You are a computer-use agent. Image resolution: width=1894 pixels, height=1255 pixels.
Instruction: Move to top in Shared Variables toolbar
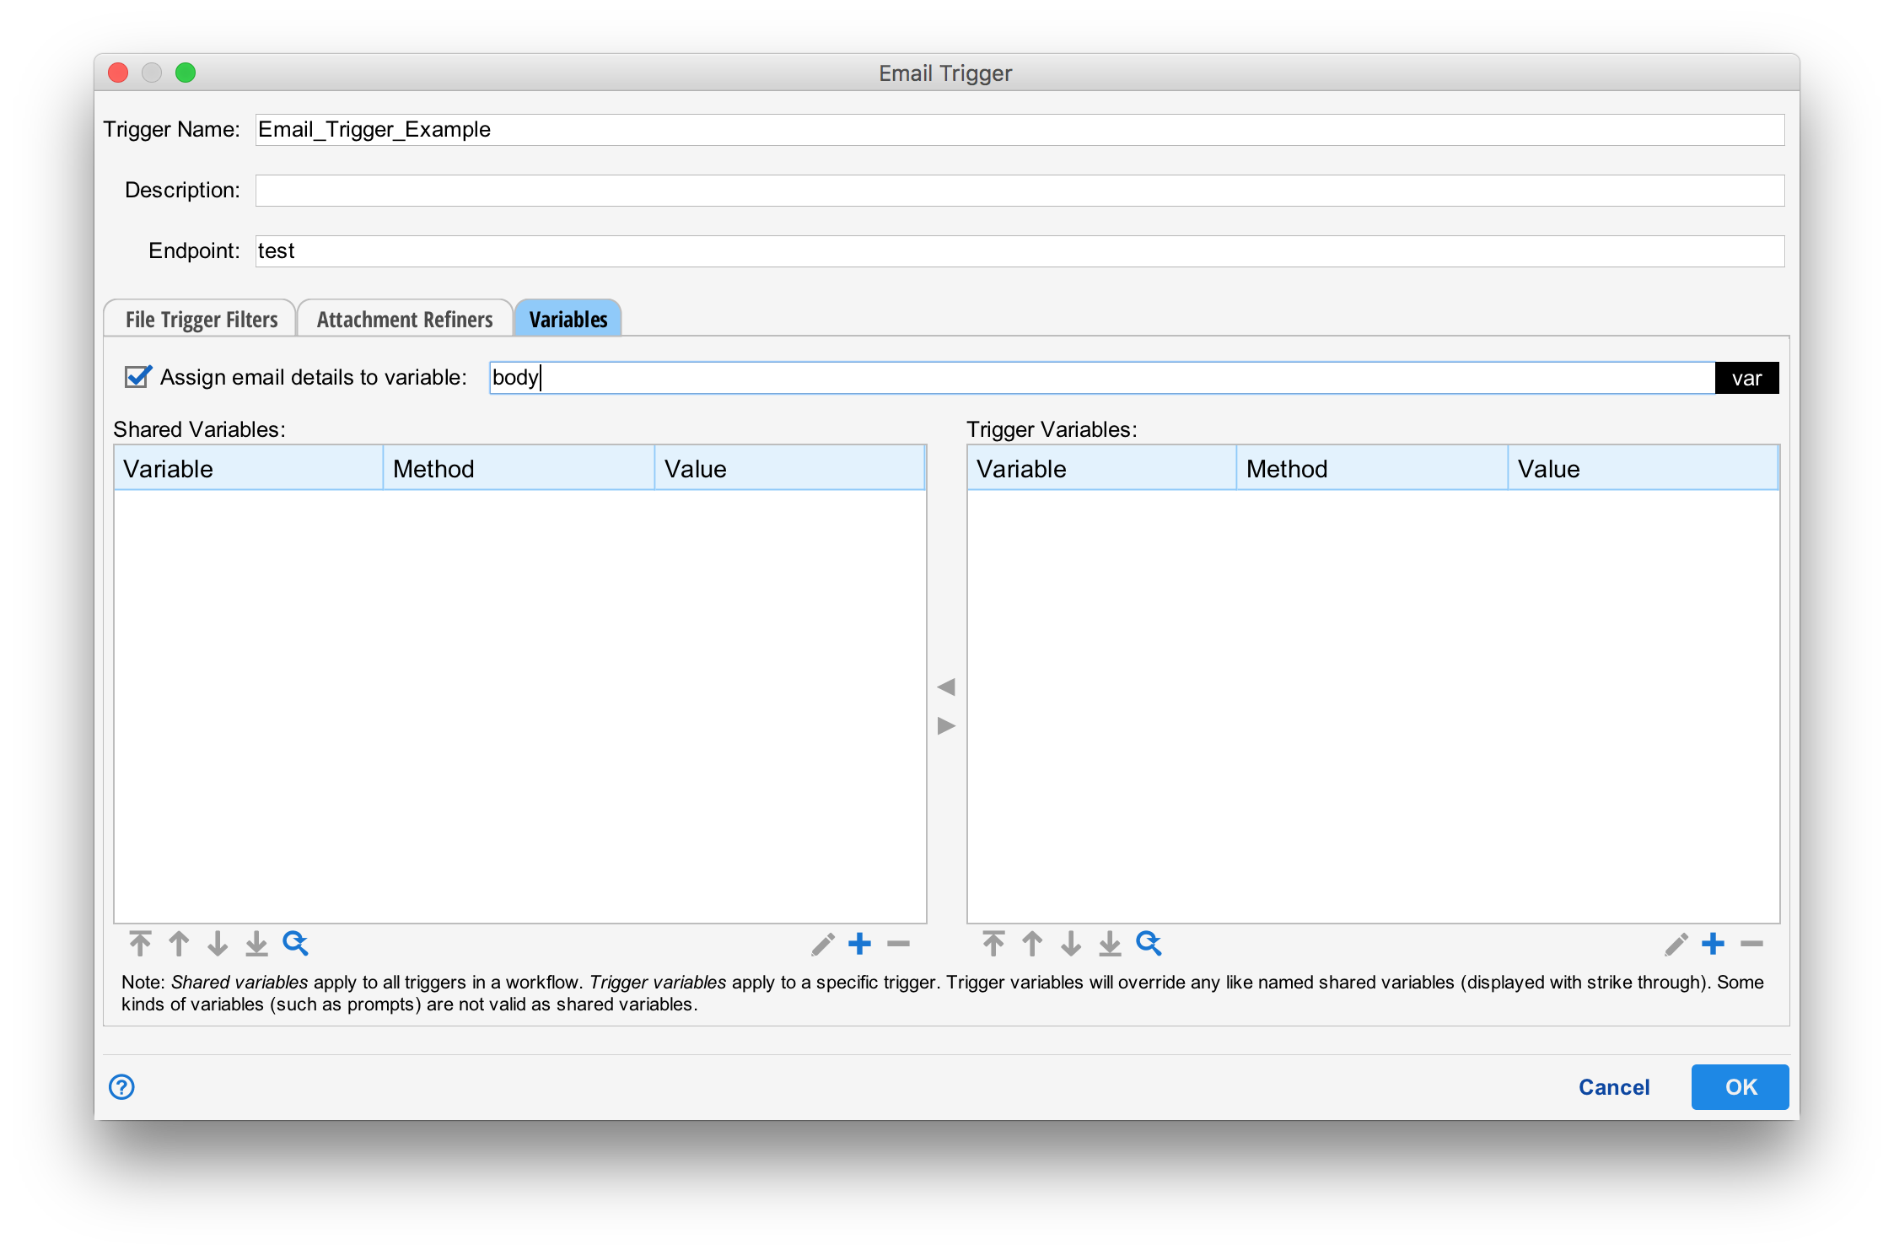pos(140,943)
